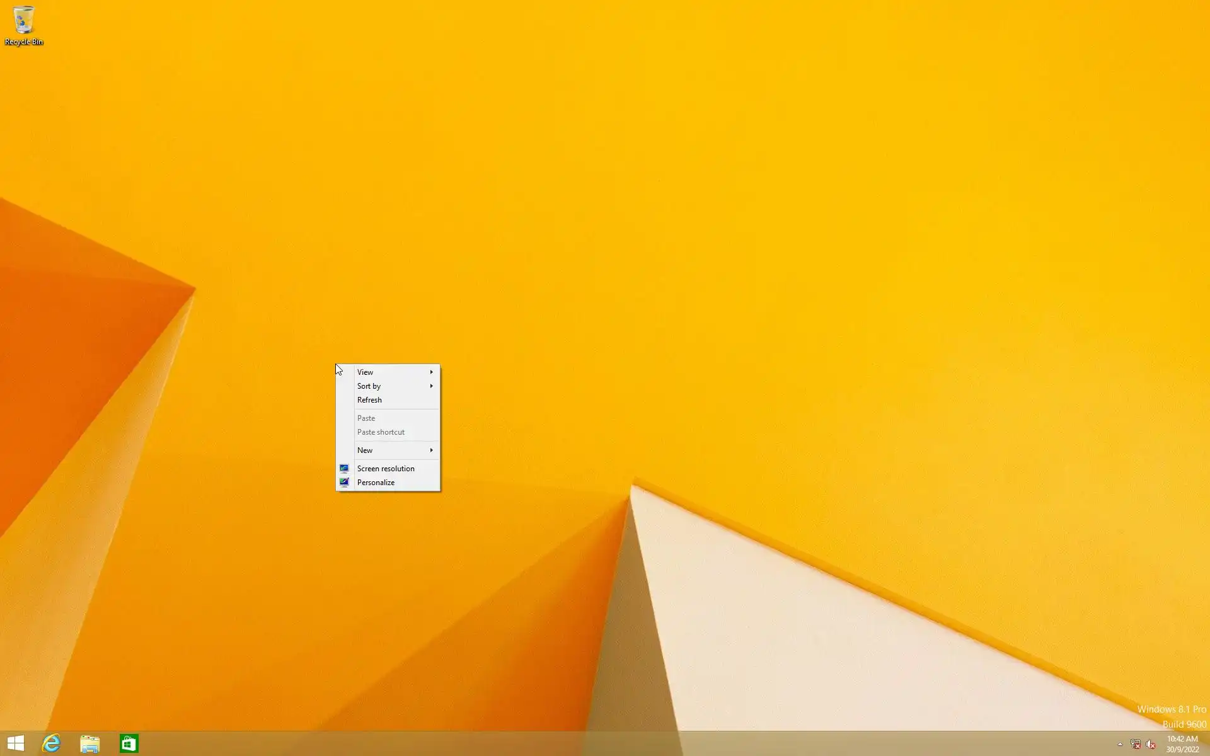Expand the View submenu arrow
1210x756 pixels.
(431, 372)
